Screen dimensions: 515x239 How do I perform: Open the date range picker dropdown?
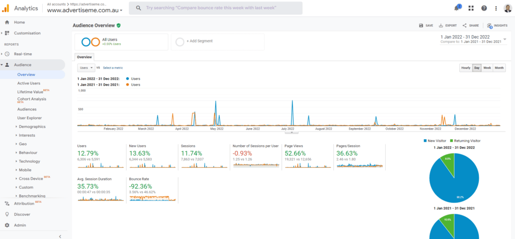[505, 39]
